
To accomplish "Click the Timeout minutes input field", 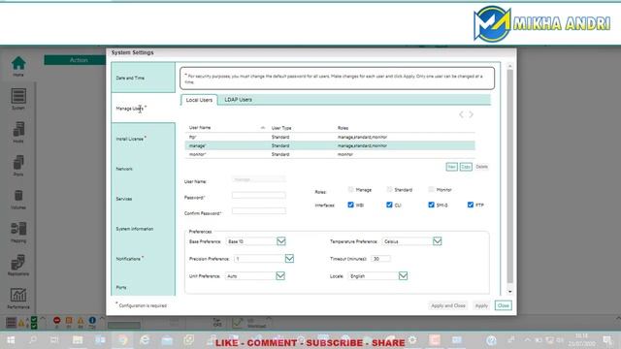I will [380, 259].
